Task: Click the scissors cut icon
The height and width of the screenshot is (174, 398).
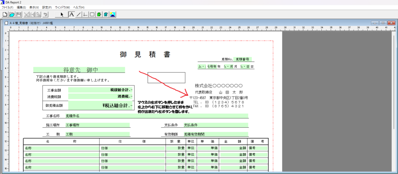Action: coord(26,15)
